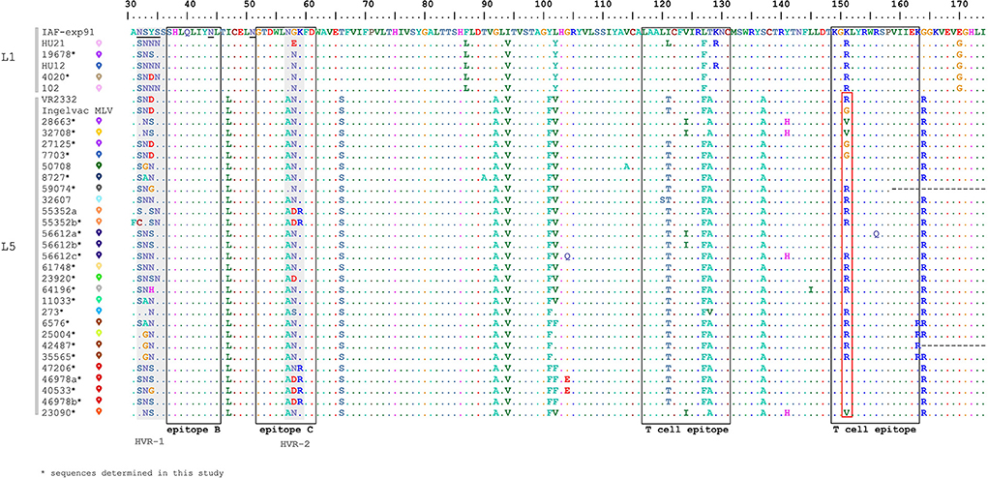
Task: Select the dark pin beside 59074
Action: pos(99,189)
